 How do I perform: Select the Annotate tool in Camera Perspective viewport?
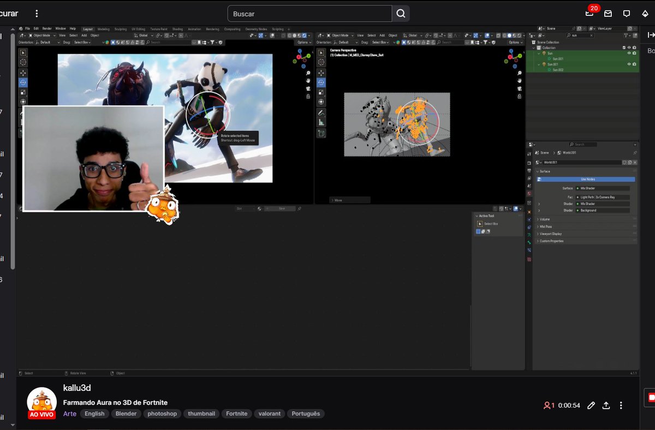[x=321, y=112]
